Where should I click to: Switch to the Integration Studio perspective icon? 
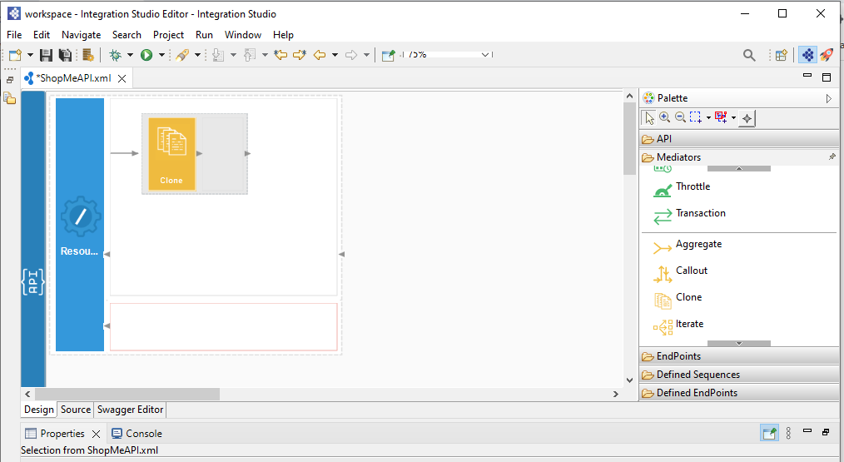[x=807, y=55]
